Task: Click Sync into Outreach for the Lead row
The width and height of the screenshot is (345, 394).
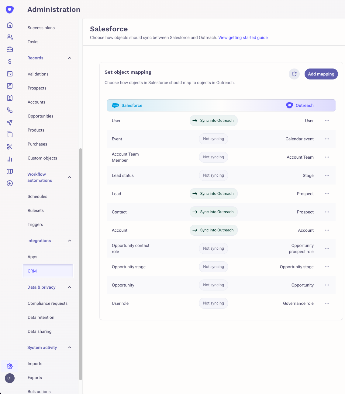Action: 214,194
